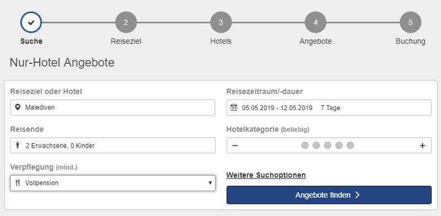Click the Reiseziel oder Hotel input field
The image size is (441, 216).
[x=112, y=107]
